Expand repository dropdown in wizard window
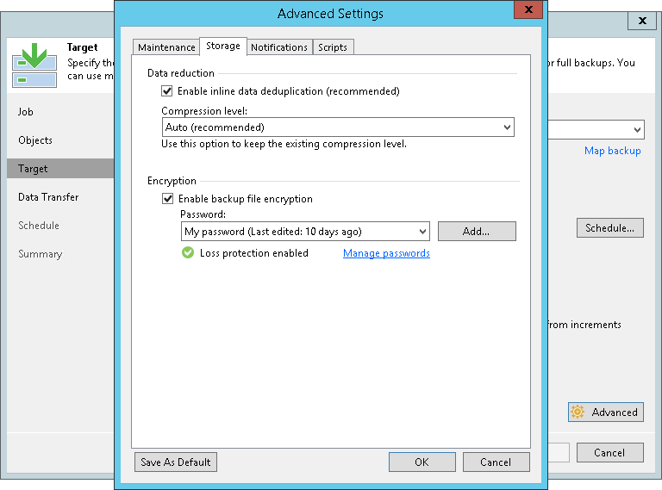The height and width of the screenshot is (490, 662). coord(638,130)
